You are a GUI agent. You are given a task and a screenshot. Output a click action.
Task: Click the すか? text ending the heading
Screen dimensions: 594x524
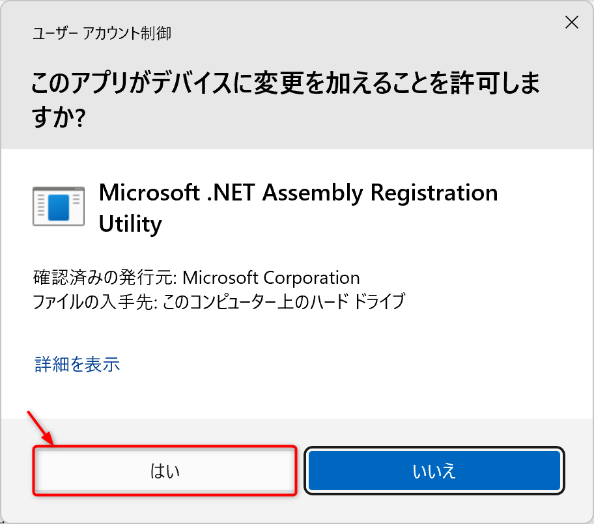58,118
